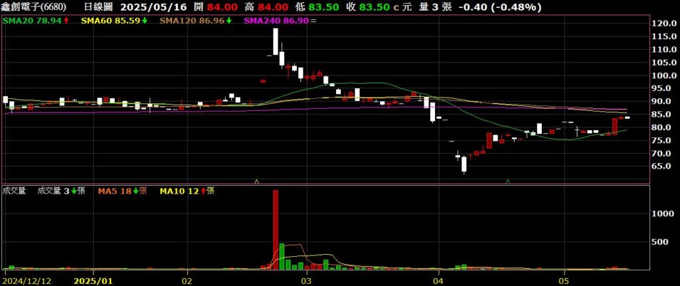The image size is (680, 286).
Task: Click the tall white candle peaking near 118
Action: (x=276, y=42)
